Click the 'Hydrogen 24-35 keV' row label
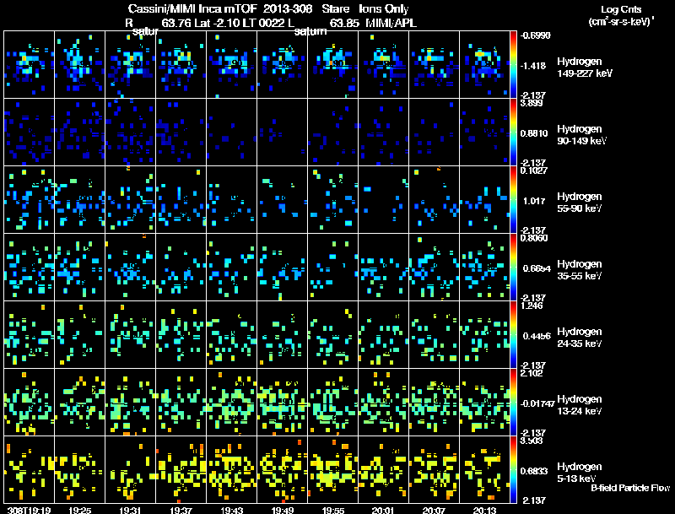Image resolution: width=675 pixels, height=514 pixels. 580,338
